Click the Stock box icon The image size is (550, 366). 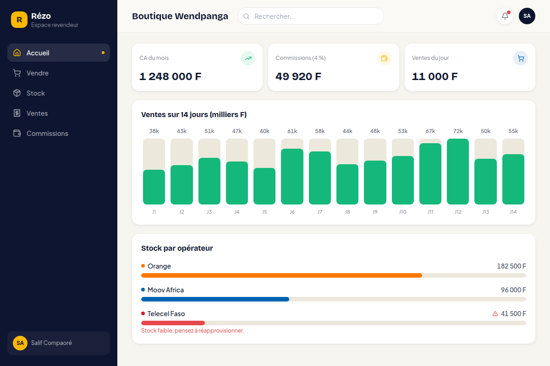point(17,93)
